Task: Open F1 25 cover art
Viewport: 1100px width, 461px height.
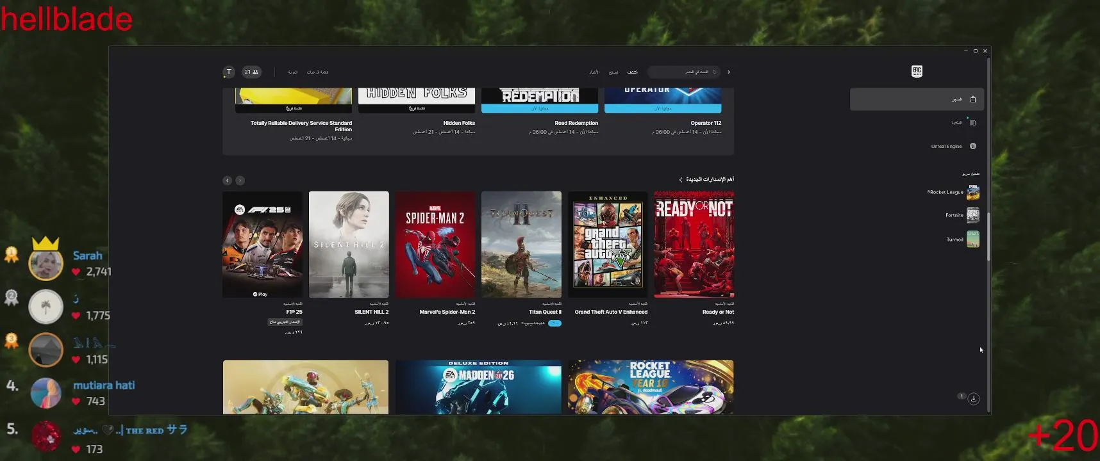Action: (263, 245)
